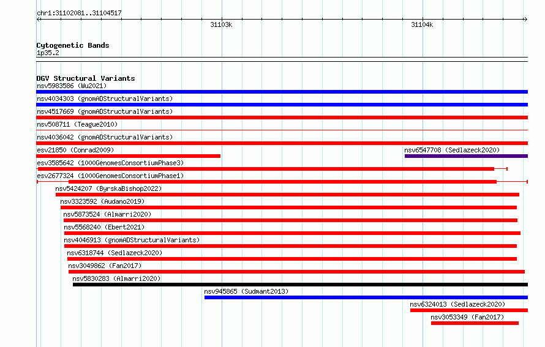The image size is (545, 347).
Task: Open nsv5568240 (Ebert2021) label
Action: (x=104, y=227)
